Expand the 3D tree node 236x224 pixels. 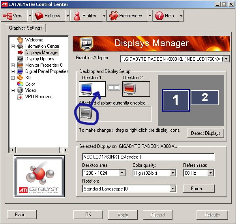pyautogui.click(x=13, y=78)
